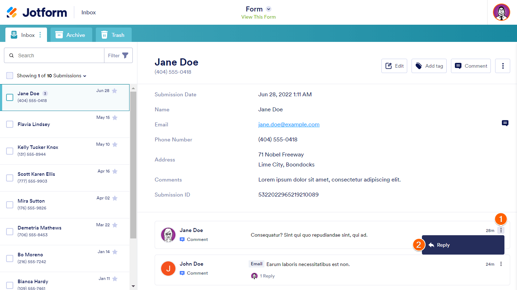Toggle the select all submissions checkbox
517x290 pixels.
[10, 76]
